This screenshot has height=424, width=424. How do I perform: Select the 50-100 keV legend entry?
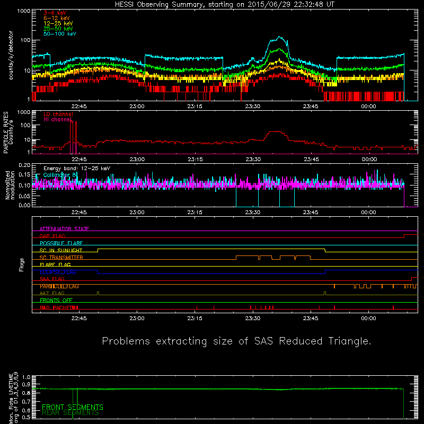(60, 34)
